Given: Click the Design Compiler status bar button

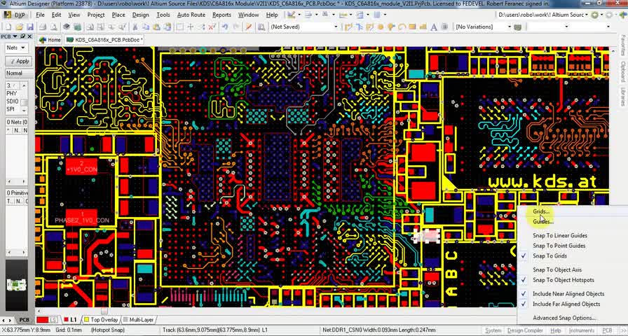Looking at the screenshot, I should click(x=525, y=330).
